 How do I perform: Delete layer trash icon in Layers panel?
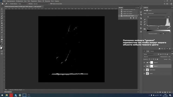click(170, 92)
